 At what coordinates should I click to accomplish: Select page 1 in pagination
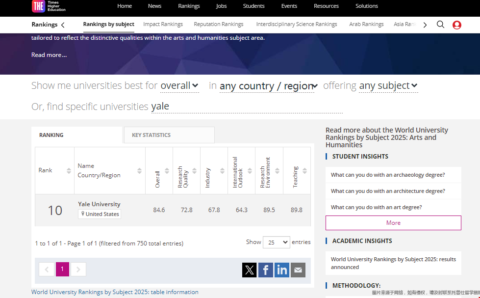point(62,269)
